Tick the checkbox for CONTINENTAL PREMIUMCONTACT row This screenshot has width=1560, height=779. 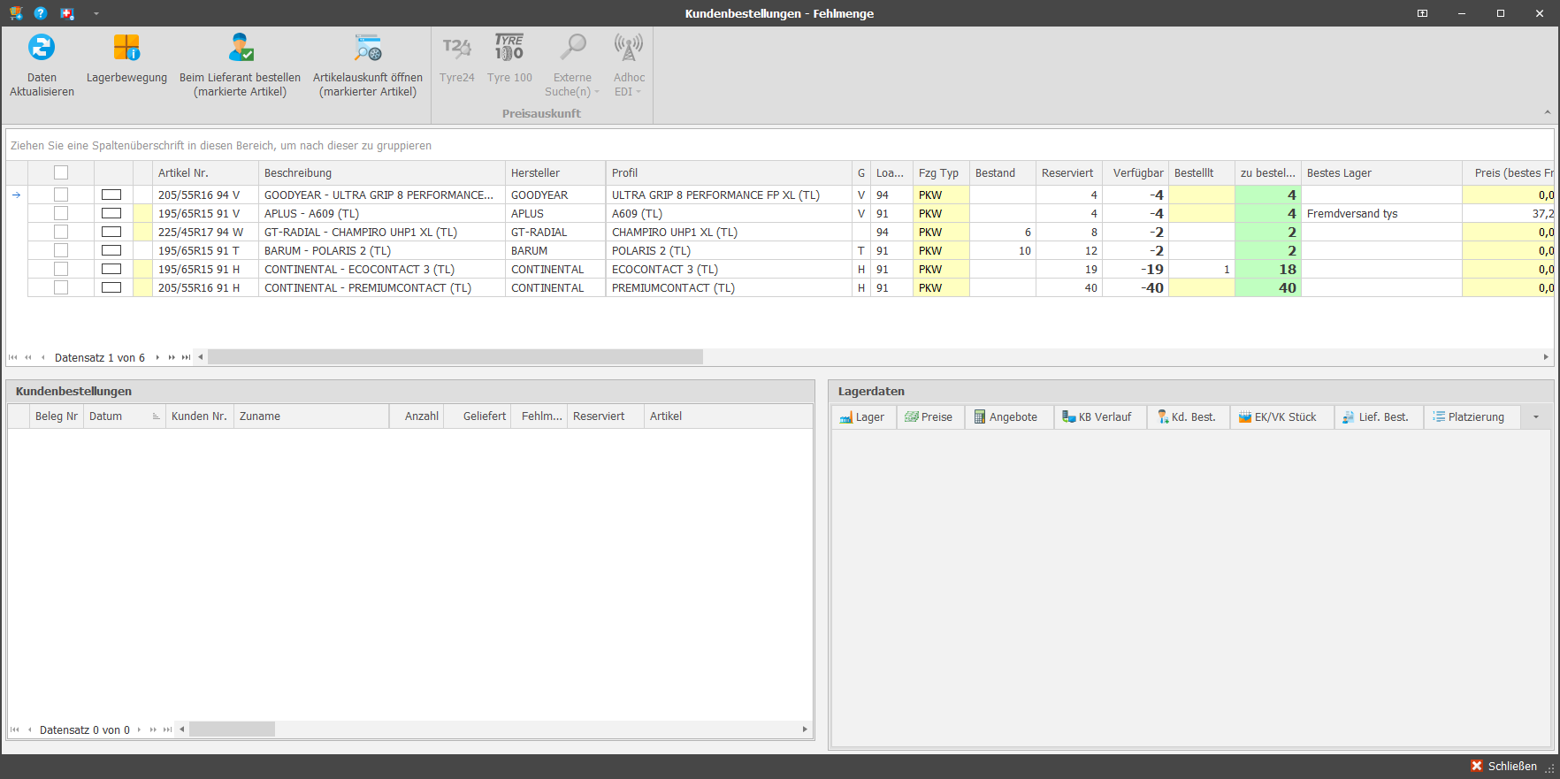coord(61,287)
